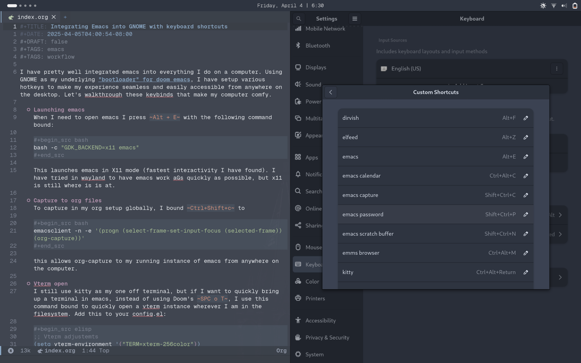
Task: Edit the kitty shortcut pencil icon
Action: coord(526,272)
